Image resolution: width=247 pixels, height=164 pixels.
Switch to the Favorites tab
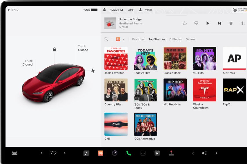pos(138,39)
